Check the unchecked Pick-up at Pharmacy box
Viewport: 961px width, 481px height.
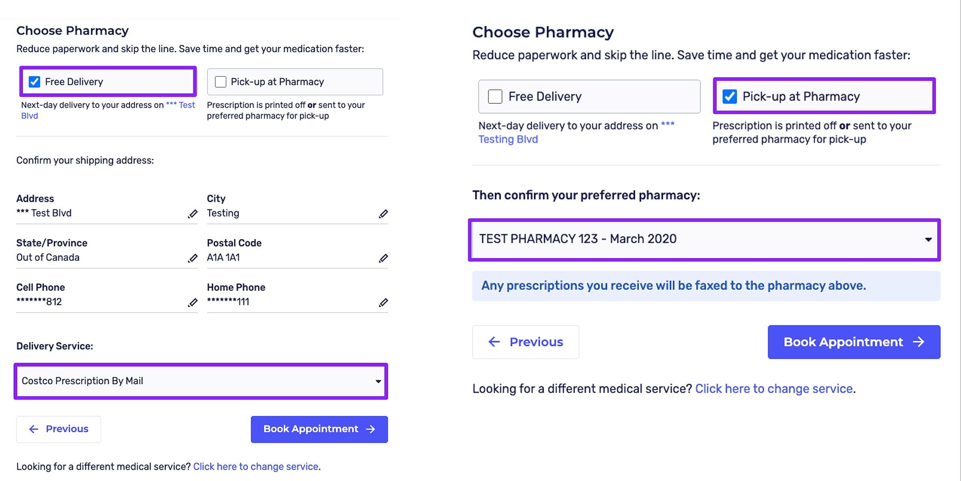click(220, 82)
